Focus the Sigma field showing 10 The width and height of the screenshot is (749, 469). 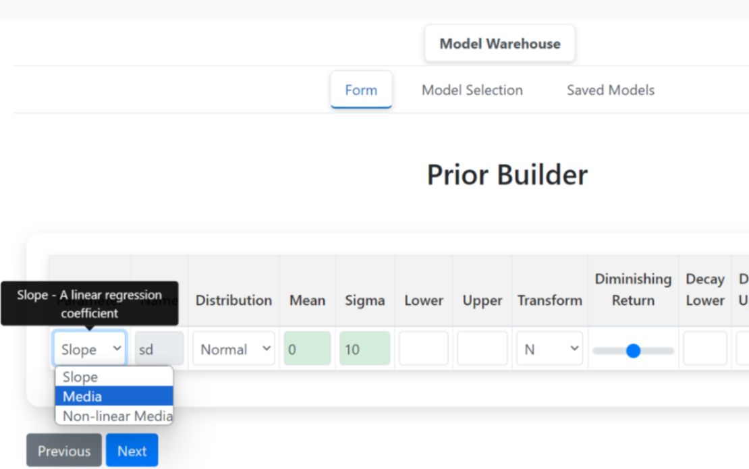[x=364, y=349]
